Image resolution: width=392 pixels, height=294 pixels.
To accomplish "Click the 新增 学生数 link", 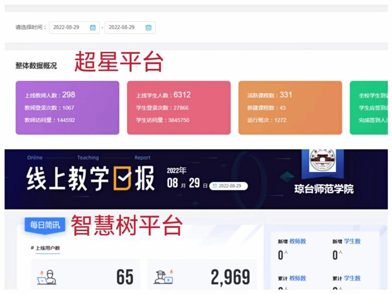I will pos(351,241).
